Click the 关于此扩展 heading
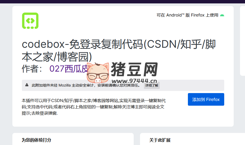This screenshot has width=245, height=145. click(x=160, y=140)
